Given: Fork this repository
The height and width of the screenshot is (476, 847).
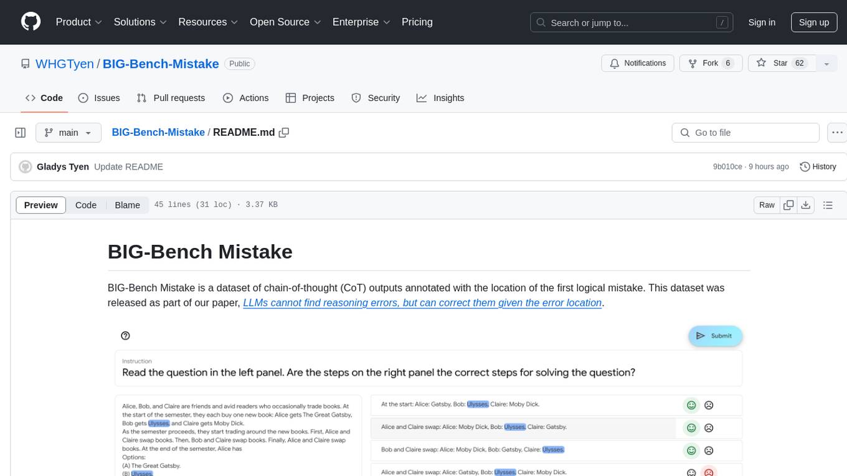Looking at the screenshot, I should (x=710, y=64).
